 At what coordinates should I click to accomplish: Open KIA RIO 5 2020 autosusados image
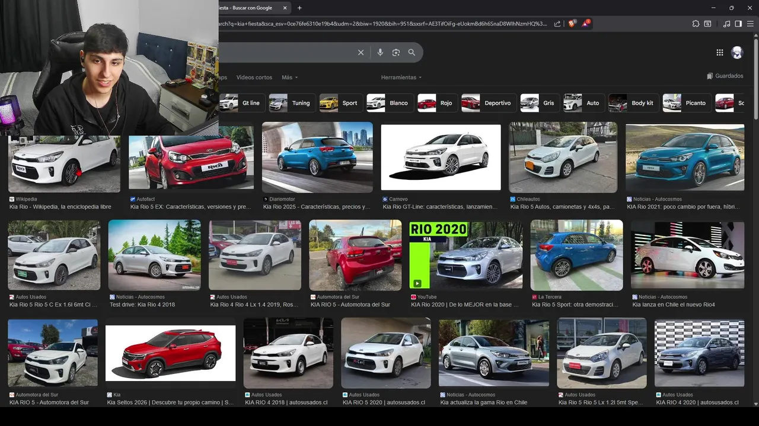(386, 353)
